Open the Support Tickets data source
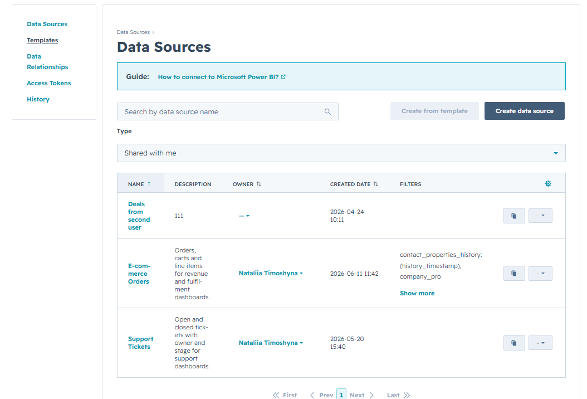Image resolution: width=587 pixels, height=399 pixels. (141, 343)
